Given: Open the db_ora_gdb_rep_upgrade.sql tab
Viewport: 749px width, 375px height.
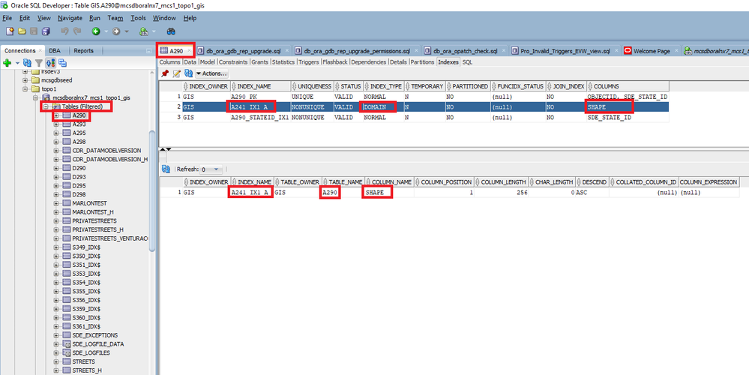Looking at the screenshot, I should (241, 51).
